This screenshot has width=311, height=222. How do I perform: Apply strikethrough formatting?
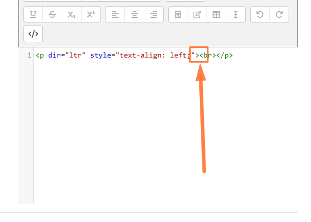tap(53, 15)
